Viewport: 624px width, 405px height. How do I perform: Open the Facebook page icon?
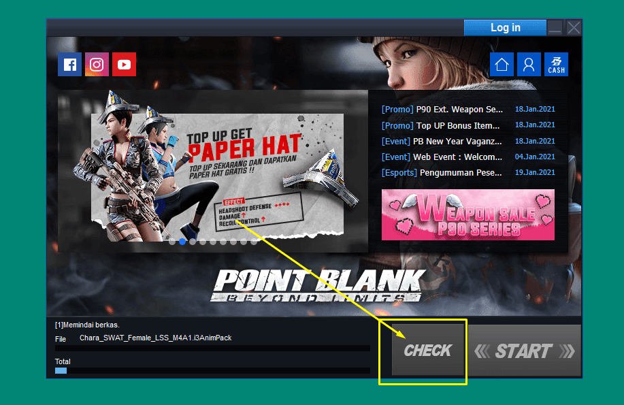click(69, 64)
